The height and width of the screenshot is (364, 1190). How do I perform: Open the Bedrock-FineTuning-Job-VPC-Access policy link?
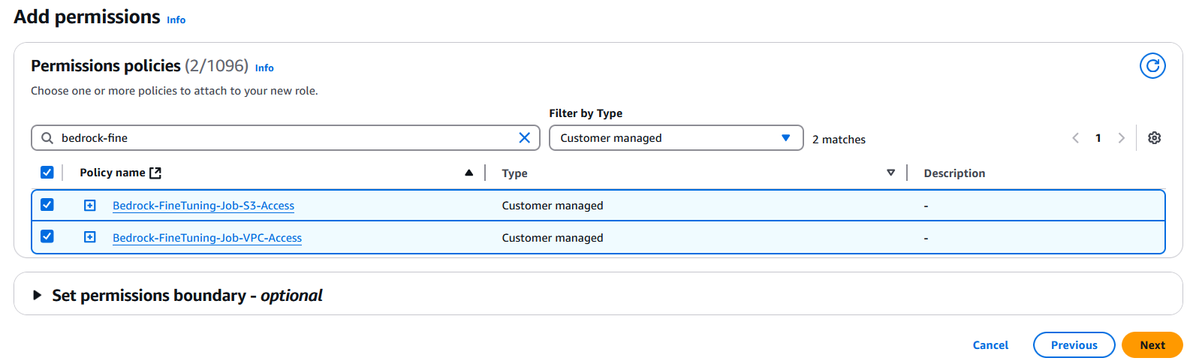[x=207, y=238]
